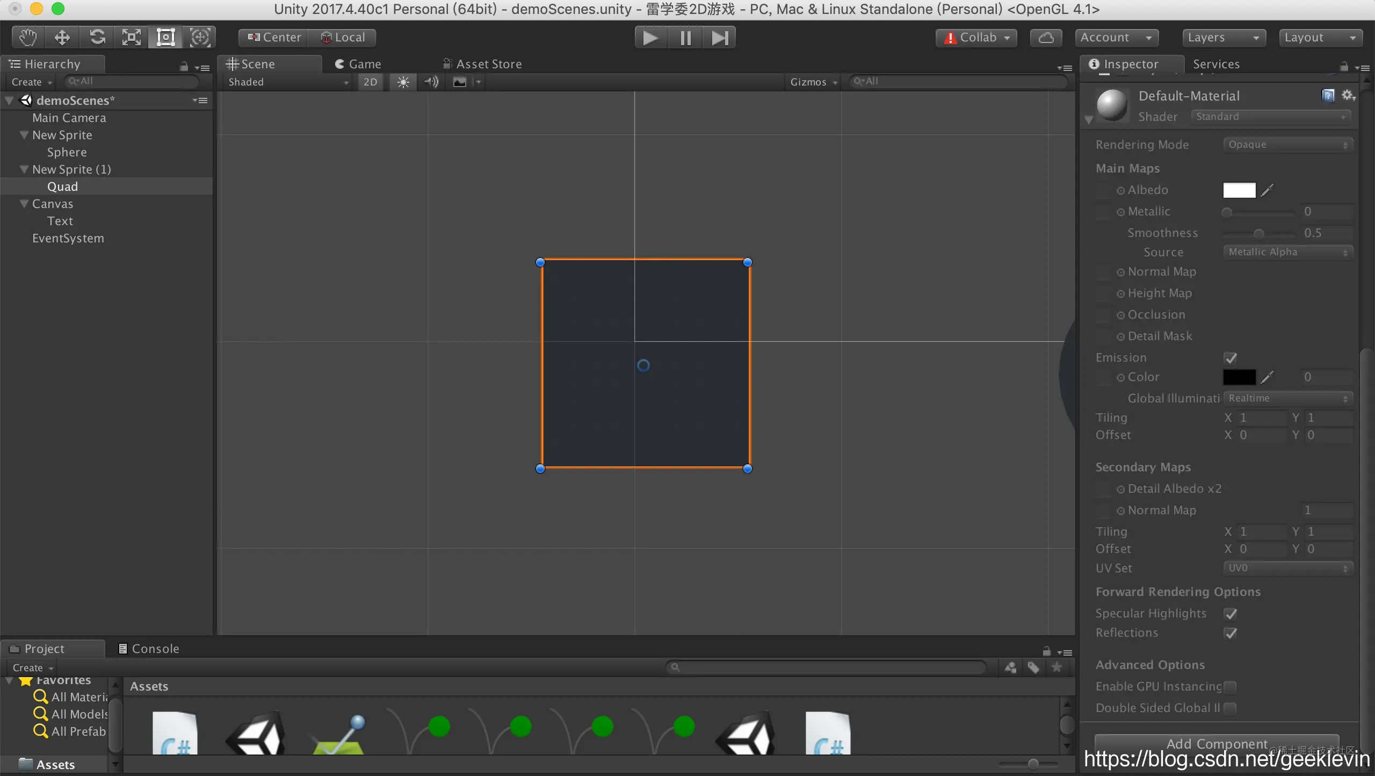This screenshot has height=776, width=1375.
Task: Toggle scene lighting icon
Action: click(403, 82)
